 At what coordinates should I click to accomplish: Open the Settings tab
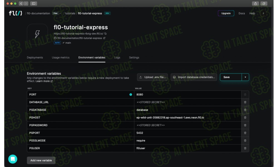point(134,58)
